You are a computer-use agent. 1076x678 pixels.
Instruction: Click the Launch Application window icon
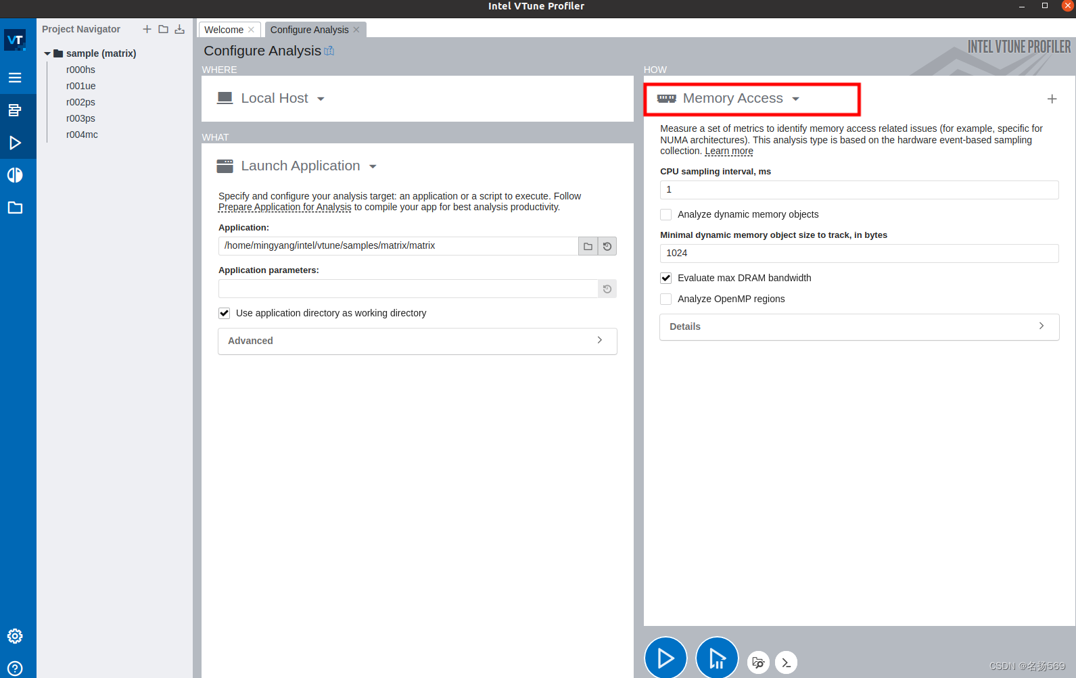click(x=225, y=166)
